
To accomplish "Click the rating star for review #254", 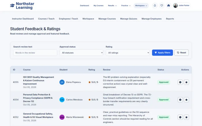I will point(89,100).
